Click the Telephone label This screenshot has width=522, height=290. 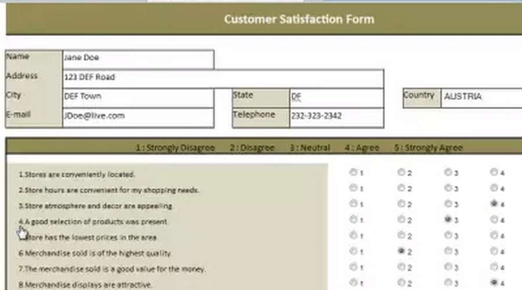click(x=254, y=114)
